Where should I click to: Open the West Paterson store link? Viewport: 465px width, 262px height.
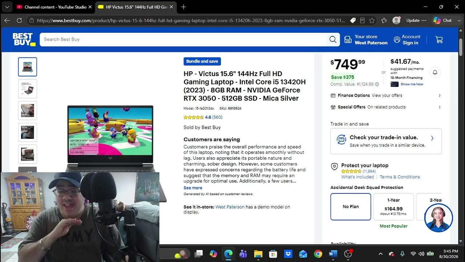click(x=230, y=207)
